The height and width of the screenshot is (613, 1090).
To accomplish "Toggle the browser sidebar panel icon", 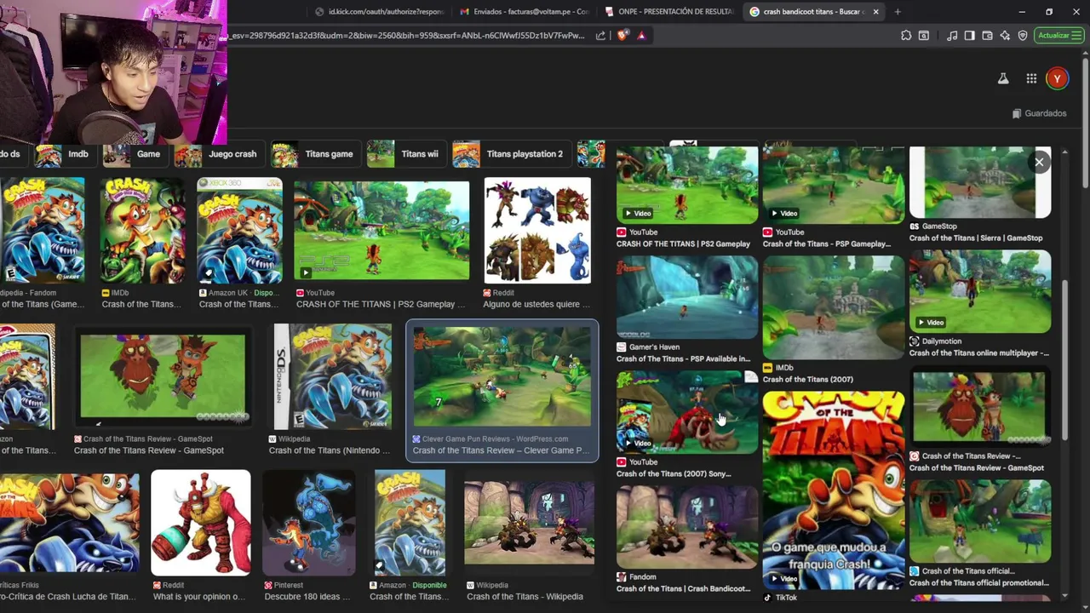I will pos(969,35).
